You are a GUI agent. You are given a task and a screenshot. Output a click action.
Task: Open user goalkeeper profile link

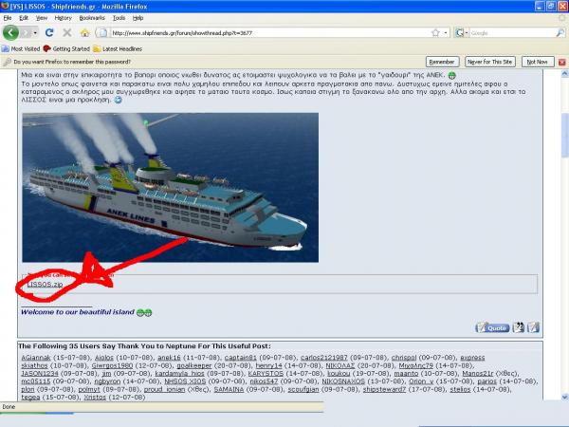click(x=194, y=365)
